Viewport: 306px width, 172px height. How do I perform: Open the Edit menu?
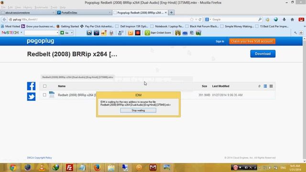(x=10, y=8)
